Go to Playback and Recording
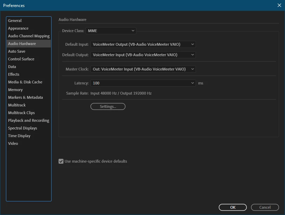 (x=28, y=120)
